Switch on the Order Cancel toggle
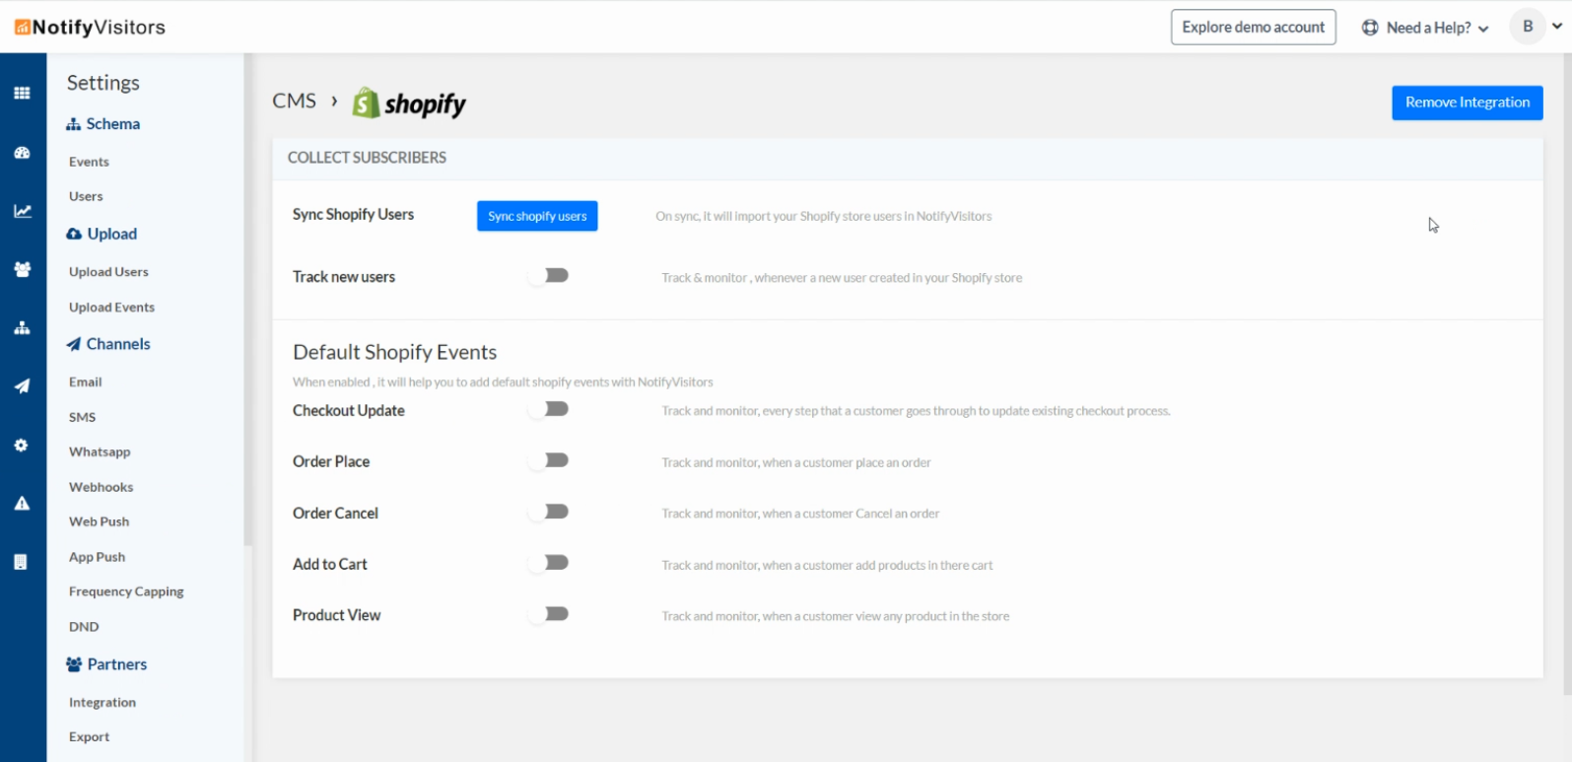 coord(548,512)
